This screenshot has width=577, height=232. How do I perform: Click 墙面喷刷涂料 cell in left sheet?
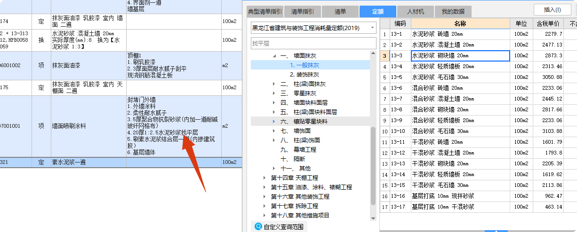click(x=88, y=126)
